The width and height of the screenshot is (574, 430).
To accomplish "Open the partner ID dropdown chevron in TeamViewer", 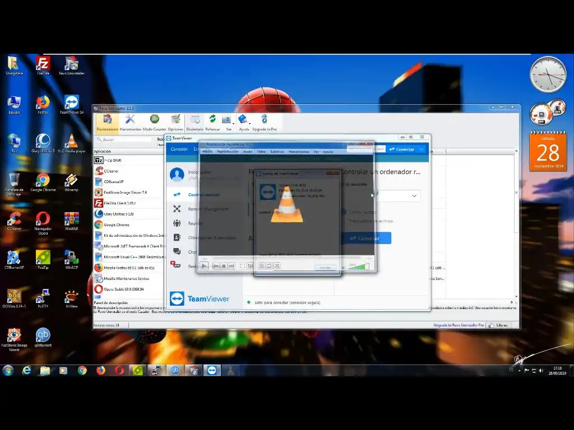I will [x=414, y=195].
